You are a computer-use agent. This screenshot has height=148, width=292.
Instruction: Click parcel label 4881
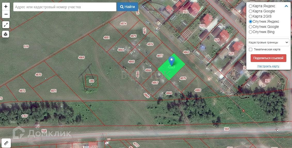tap(107, 37)
